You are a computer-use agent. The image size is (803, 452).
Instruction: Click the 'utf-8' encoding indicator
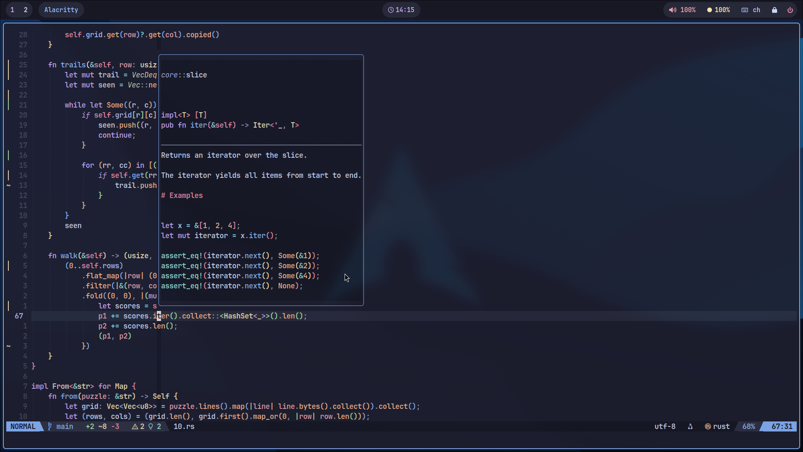coord(665,426)
